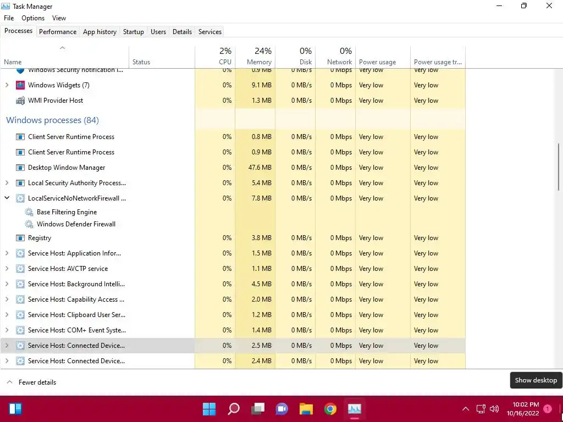563x422 pixels.
Task: Switch to the Services tab
Action: [210, 31]
